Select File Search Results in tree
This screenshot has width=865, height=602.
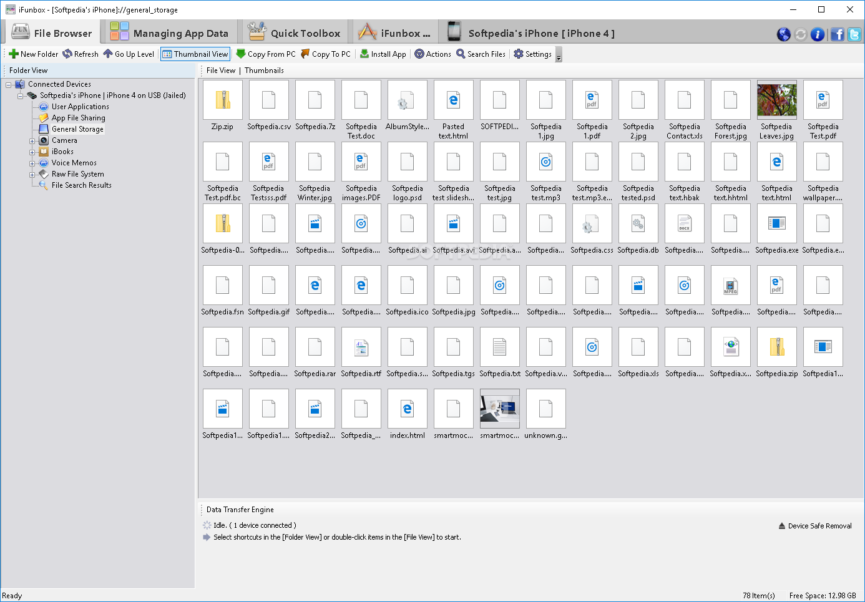pos(81,185)
